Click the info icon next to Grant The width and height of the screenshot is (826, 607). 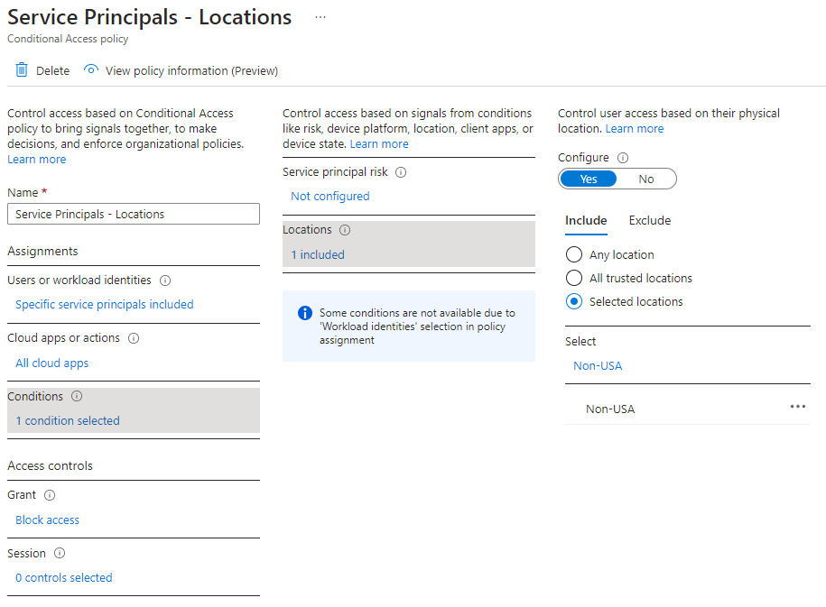tap(50, 495)
